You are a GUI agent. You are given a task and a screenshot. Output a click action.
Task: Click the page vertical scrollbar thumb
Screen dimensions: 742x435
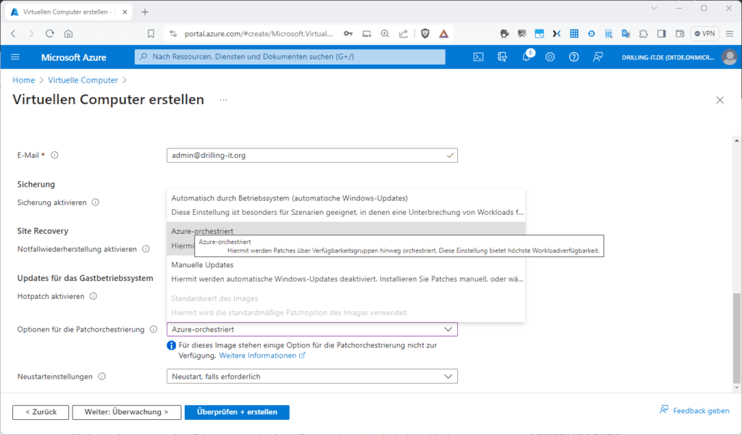pos(736,338)
